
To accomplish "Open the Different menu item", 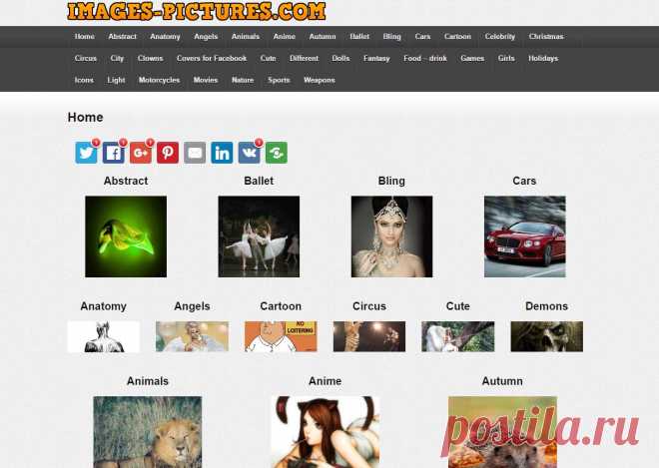I will click(x=304, y=59).
